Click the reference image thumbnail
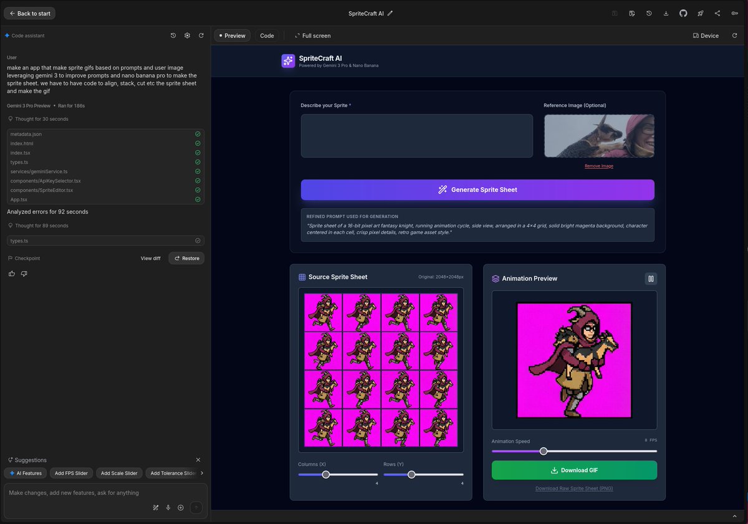Screen dimensions: 748x524 click(599, 136)
